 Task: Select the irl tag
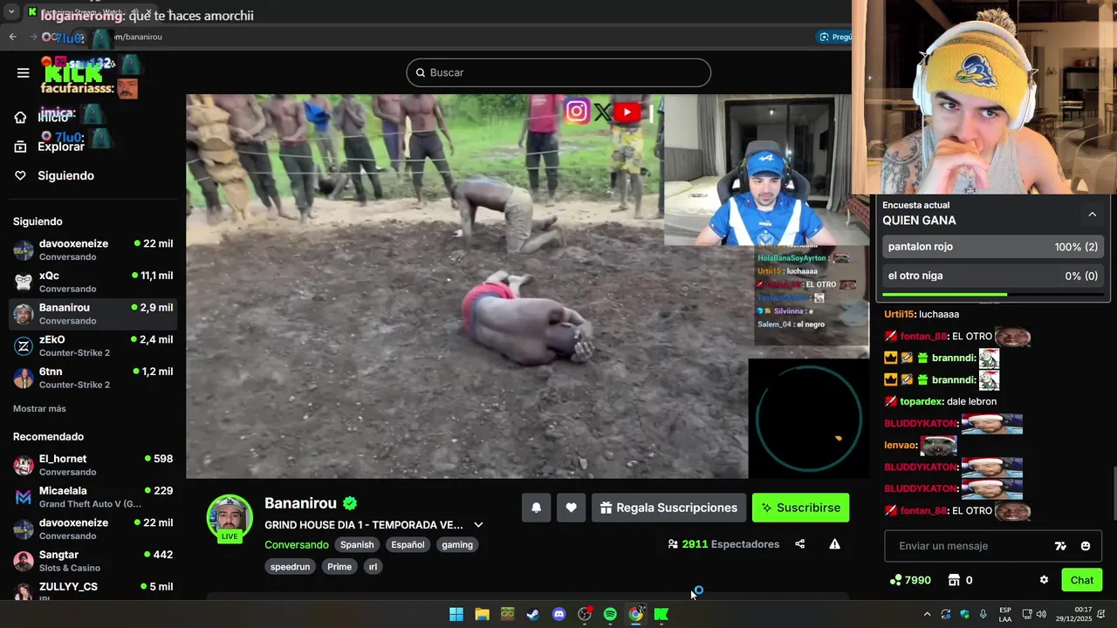pyautogui.click(x=373, y=566)
